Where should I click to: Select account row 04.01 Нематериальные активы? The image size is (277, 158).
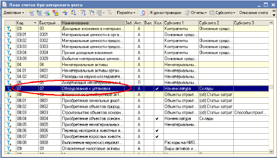[92, 71]
